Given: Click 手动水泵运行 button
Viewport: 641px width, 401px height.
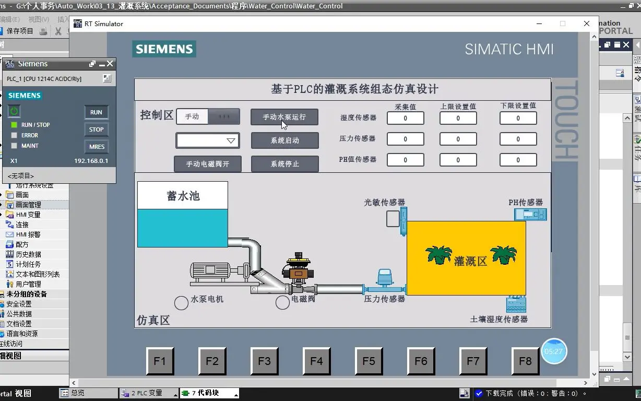Looking at the screenshot, I should point(284,117).
